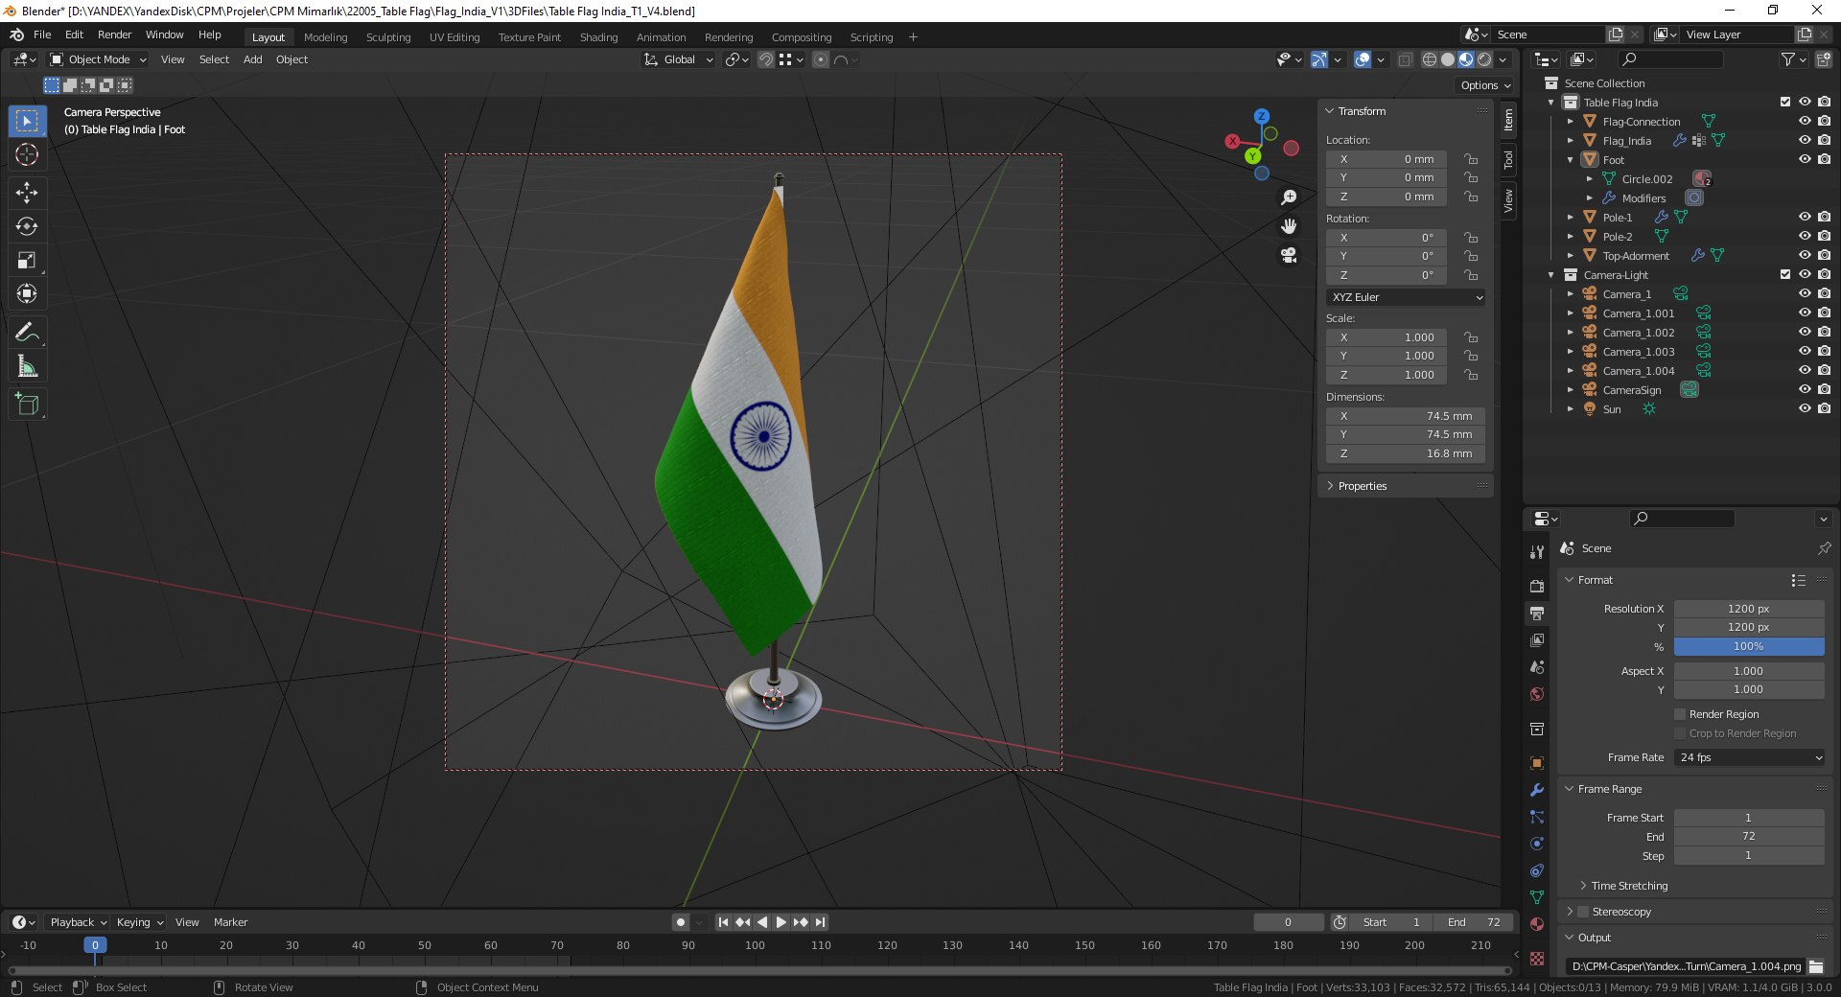This screenshot has height=997, width=1841.
Task: Open Frame Rate 24 fps dropdown
Action: (1749, 757)
